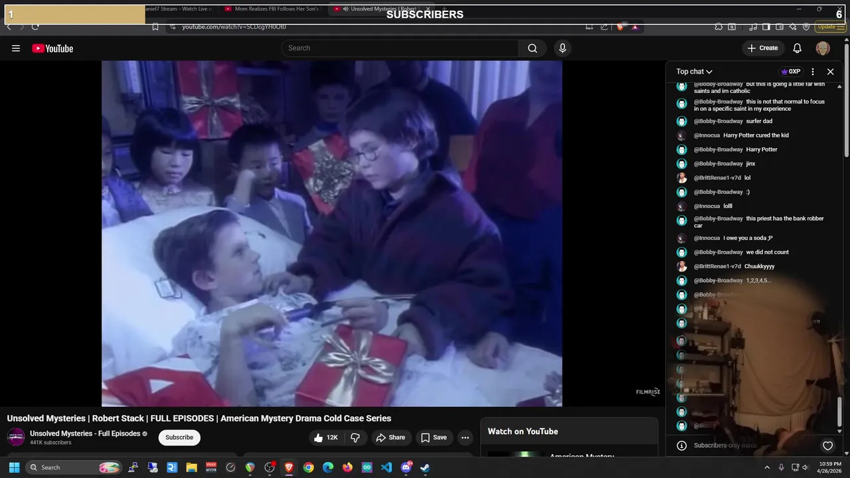Open Steam from the taskbar
This screenshot has width=850, height=478.
426,467
